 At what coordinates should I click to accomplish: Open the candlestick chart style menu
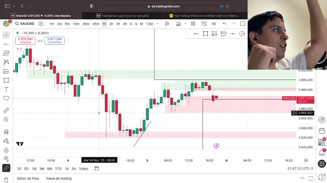pos(167,24)
